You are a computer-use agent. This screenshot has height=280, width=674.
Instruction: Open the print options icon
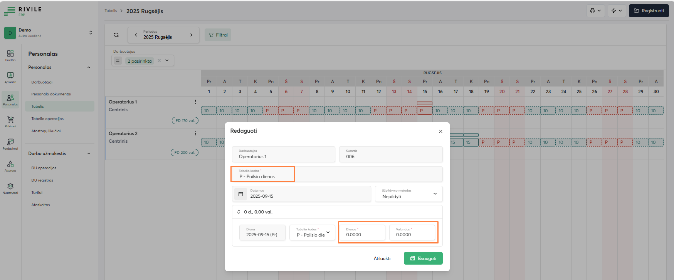tap(595, 11)
